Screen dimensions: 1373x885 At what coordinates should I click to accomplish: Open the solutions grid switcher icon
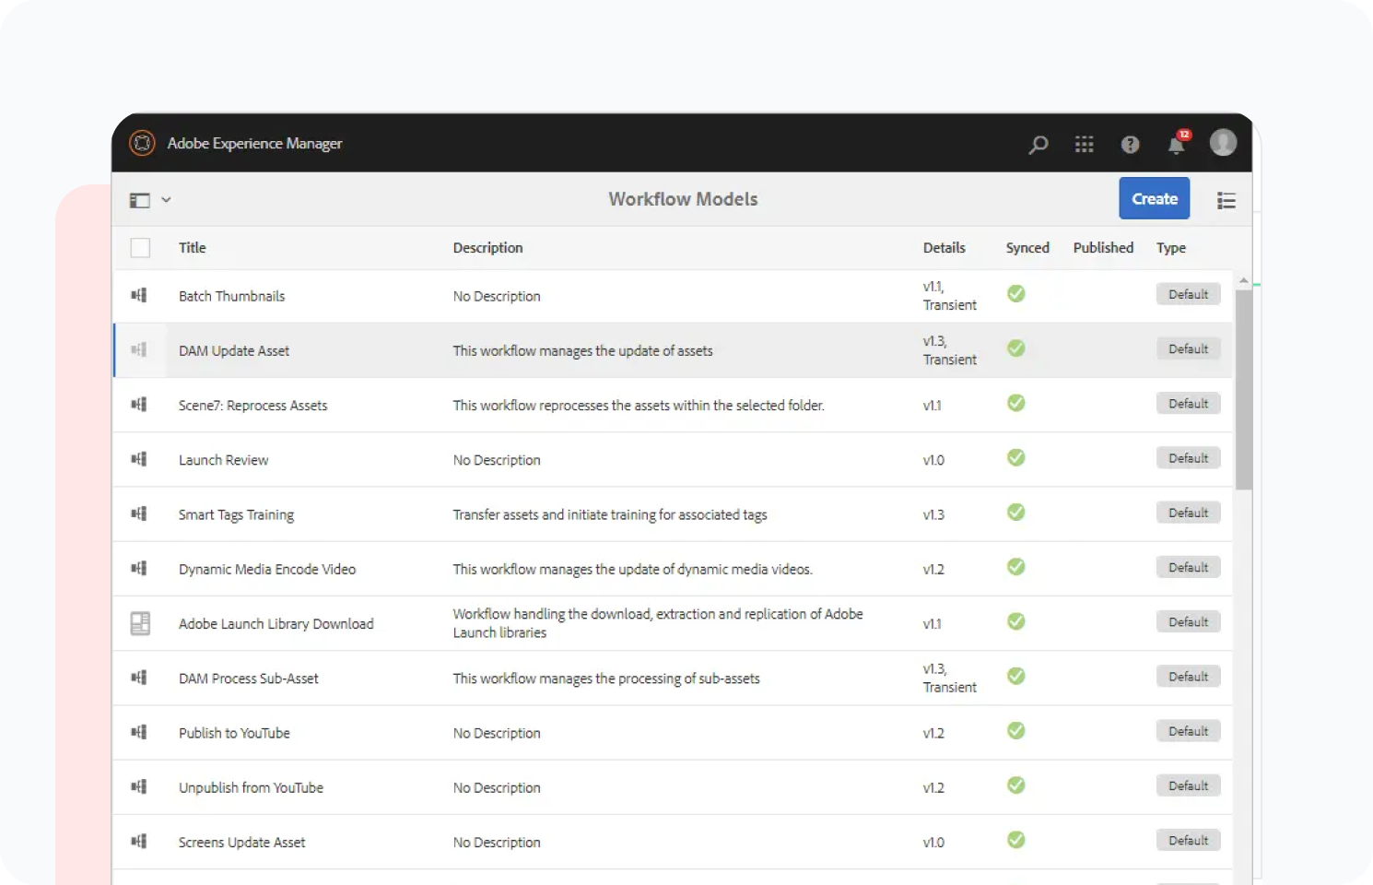point(1085,145)
